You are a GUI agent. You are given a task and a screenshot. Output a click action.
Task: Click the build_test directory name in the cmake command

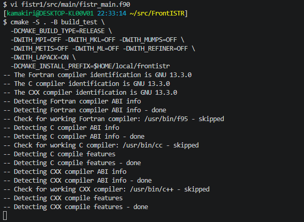[x=79, y=22]
